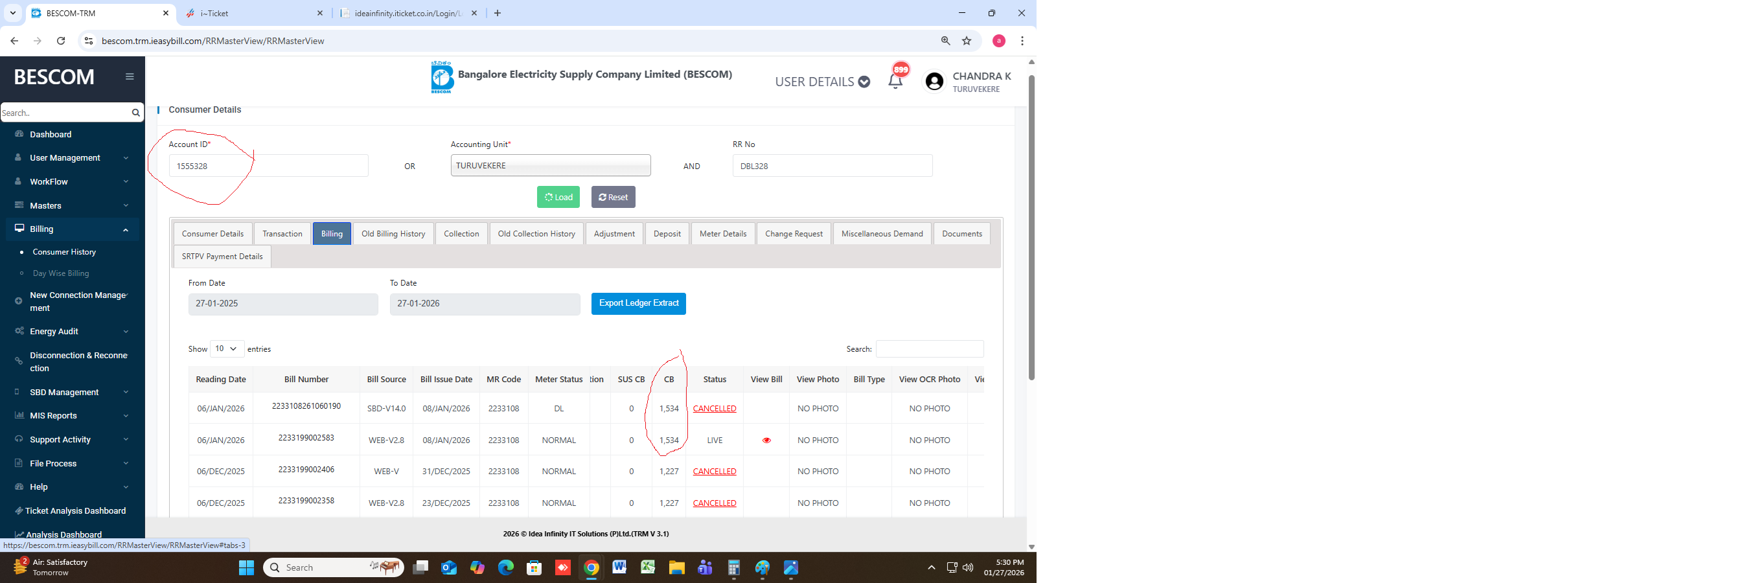
Task: Click the page vertical scrollbar
Action: pyautogui.click(x=1031, y=227)
